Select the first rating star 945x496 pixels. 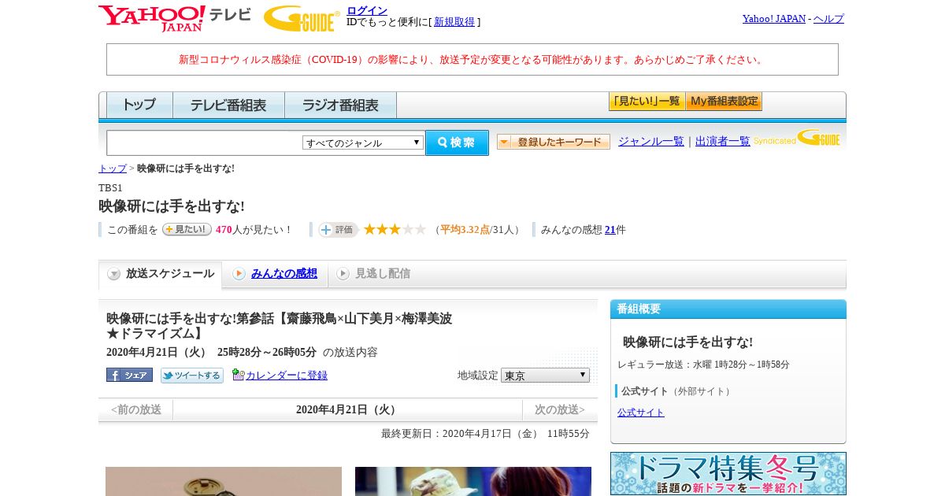(369, 229)
